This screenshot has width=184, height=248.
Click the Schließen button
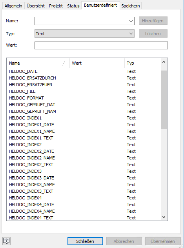pos(85,241)
